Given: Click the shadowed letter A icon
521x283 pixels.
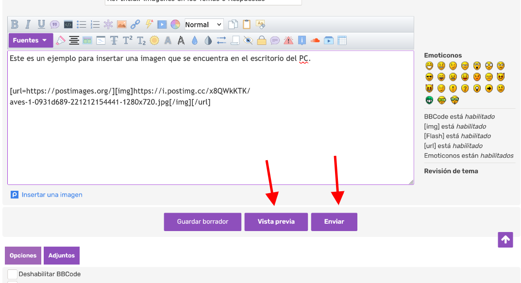Looking at the screenshot, I should 168,40.
